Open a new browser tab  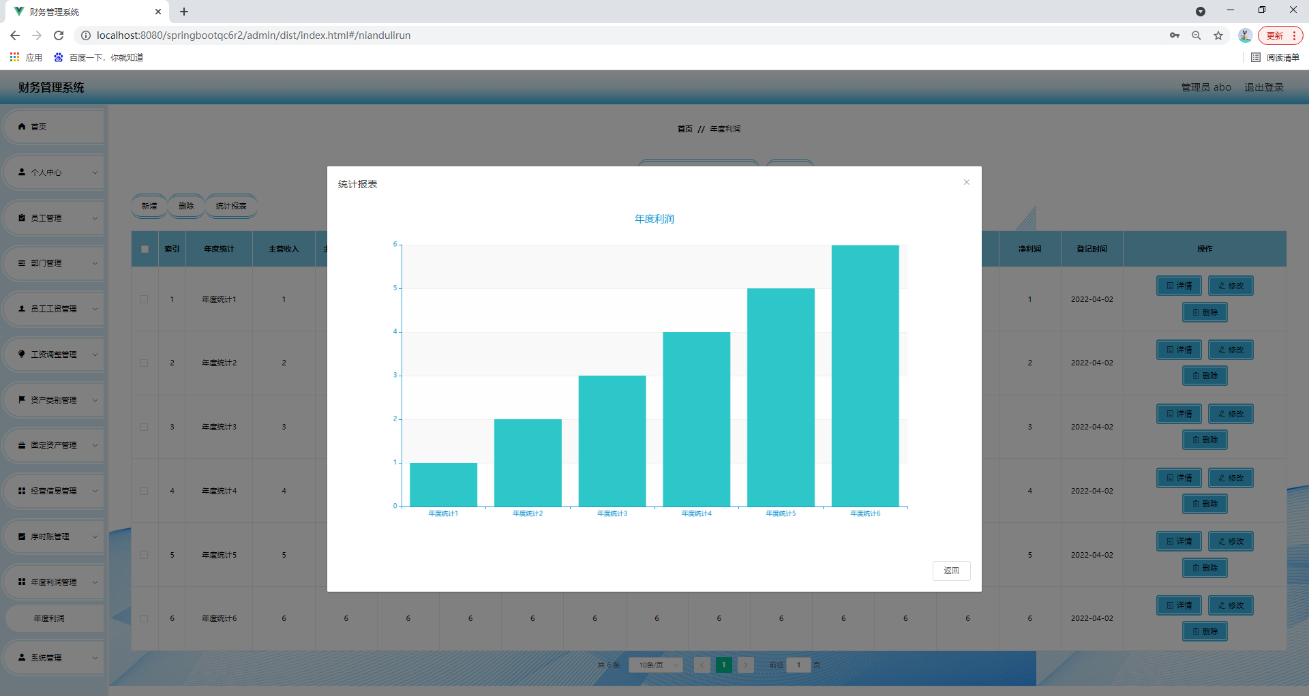184,12
